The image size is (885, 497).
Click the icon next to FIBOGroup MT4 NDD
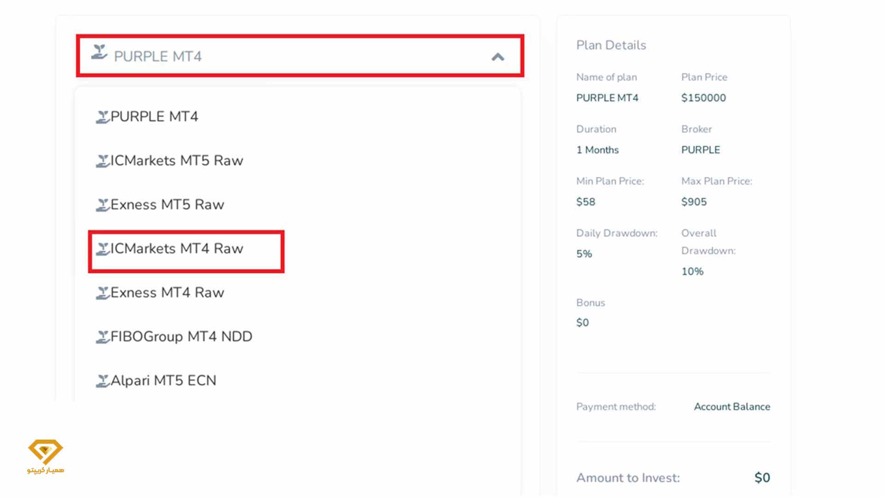(102, 337)
